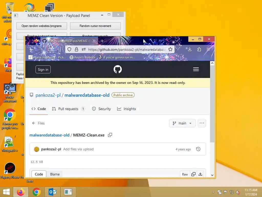
Task: Switch to Blame view
Action: point(55,174)
